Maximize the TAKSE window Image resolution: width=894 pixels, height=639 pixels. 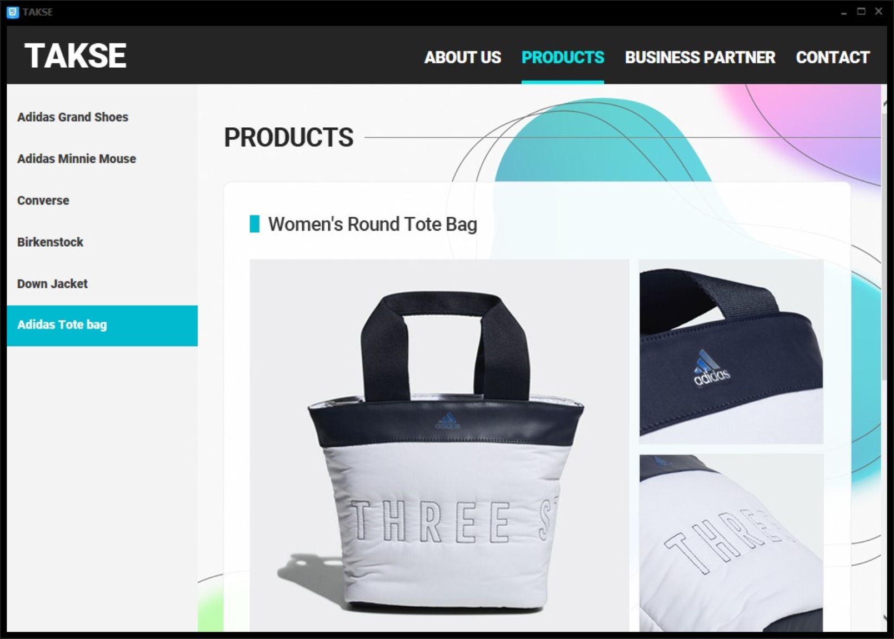(861, 11)
